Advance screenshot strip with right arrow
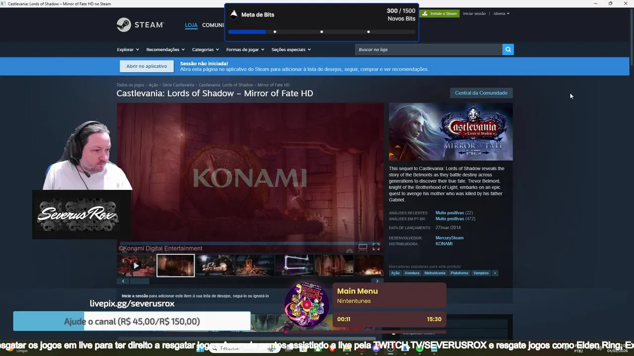 377,281
